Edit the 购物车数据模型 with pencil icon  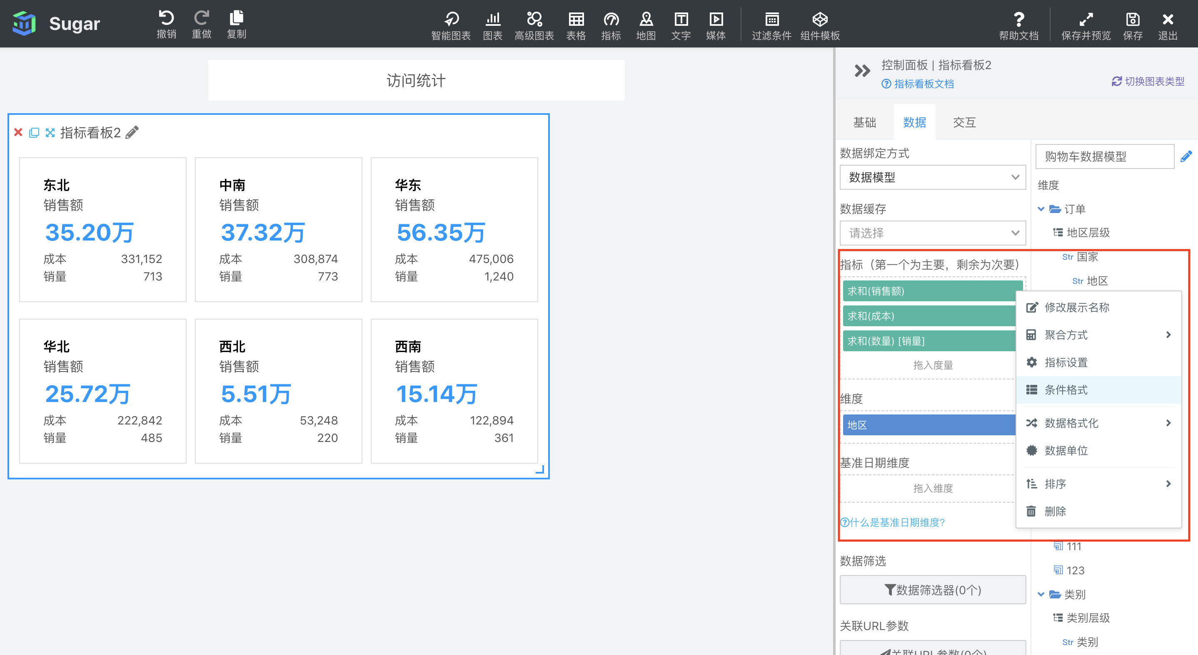tap(1186, 156)
